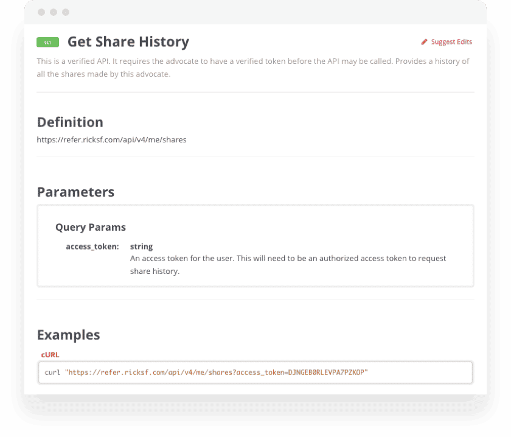This screenshot has height=437, width=511.
Task: Click the word curl in the code example
Action: pos(53,372)
